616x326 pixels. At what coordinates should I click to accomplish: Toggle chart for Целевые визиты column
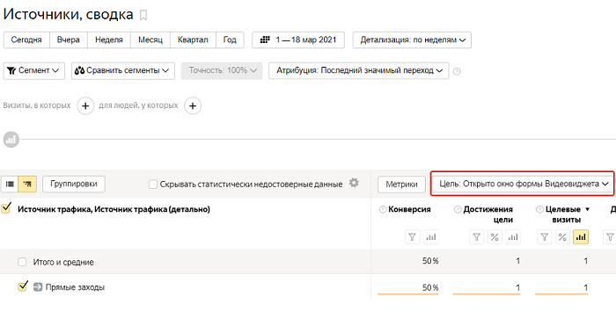click(x=581, y=237)
